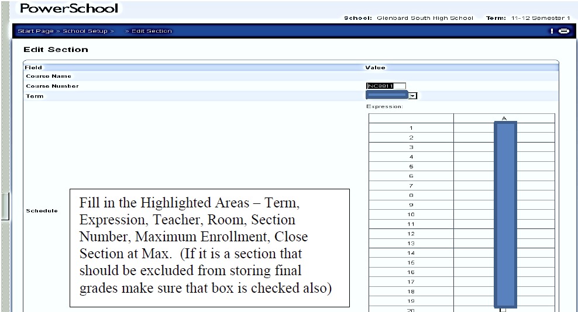
Task: Click the period 15 row number
Action: click(x=411, y=262)
